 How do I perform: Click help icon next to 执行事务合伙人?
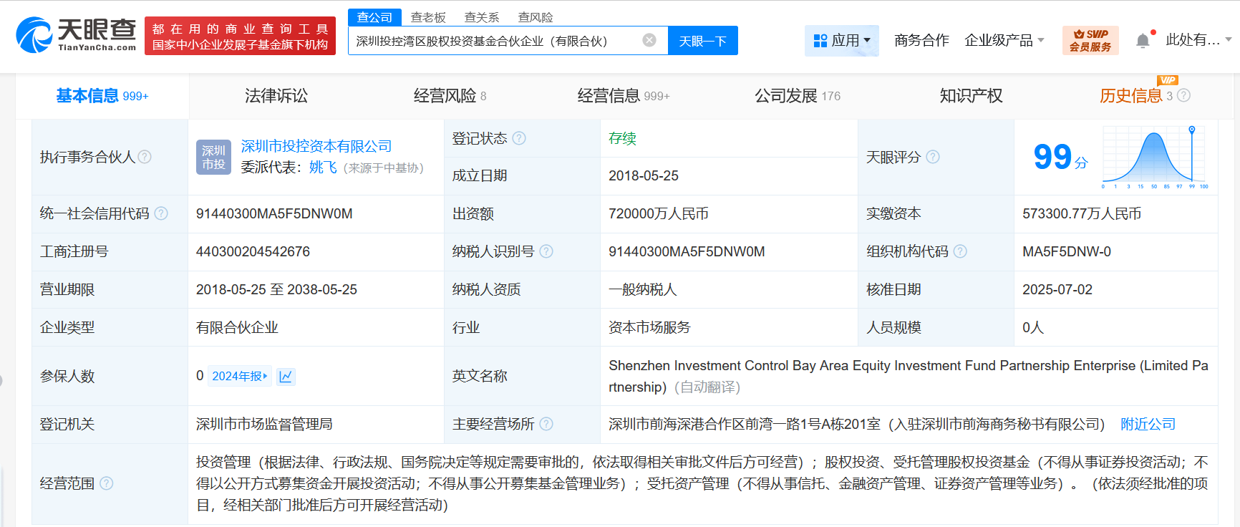[145, 157]
